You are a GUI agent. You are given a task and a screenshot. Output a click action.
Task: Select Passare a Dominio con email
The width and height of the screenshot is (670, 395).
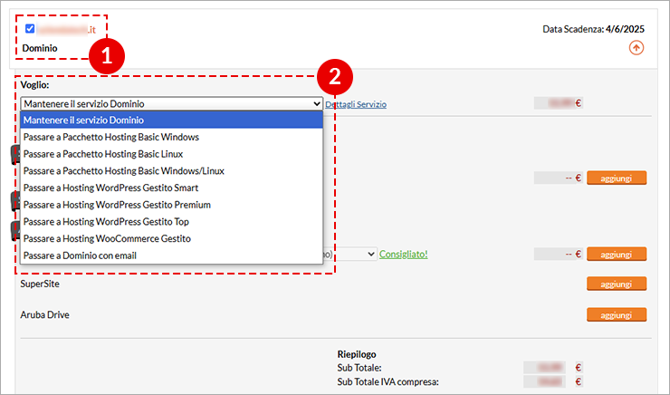(172, 255)
